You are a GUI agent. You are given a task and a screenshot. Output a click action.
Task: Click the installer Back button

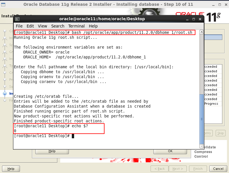(160, 169)
